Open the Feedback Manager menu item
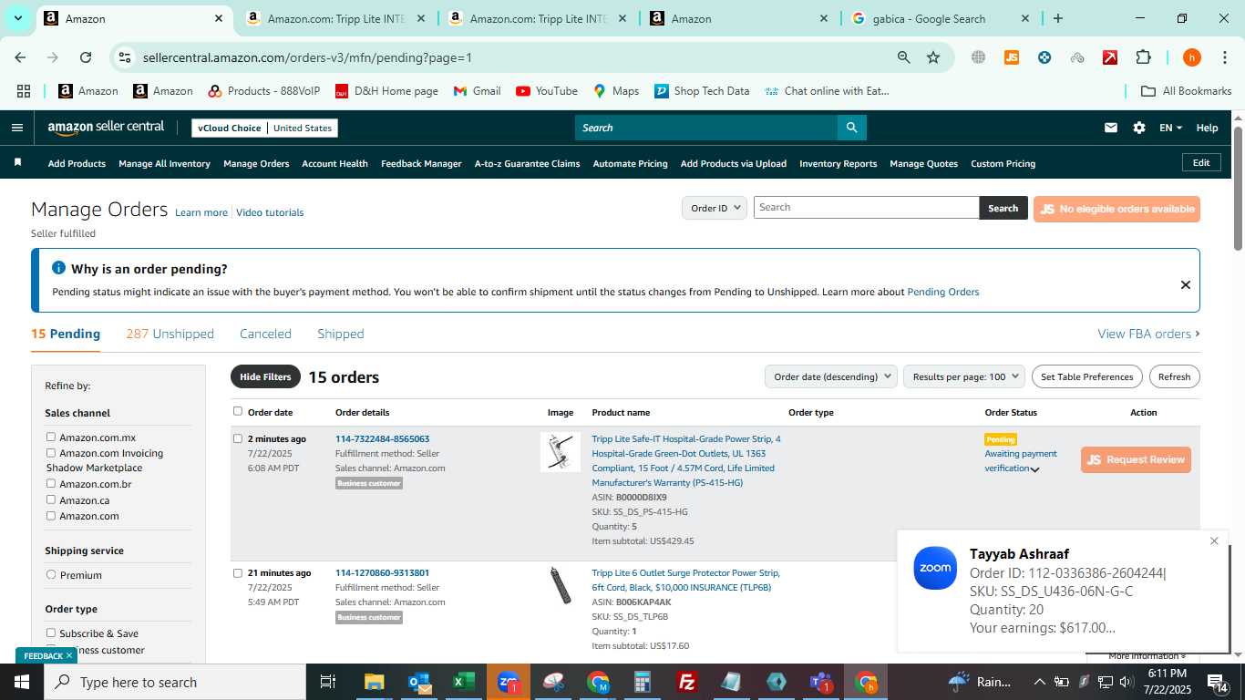The image size is (1245, 700). coord(421,164)
